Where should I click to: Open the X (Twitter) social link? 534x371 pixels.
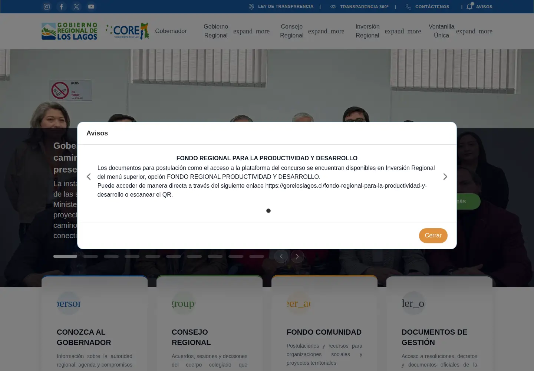tap(76, 7)
